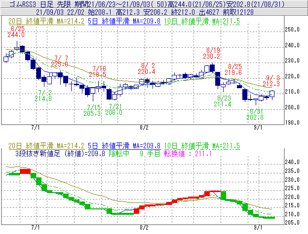Click the 9/1 date label under lower chart
Screen dimensions: 308x234
click(258, 228)
